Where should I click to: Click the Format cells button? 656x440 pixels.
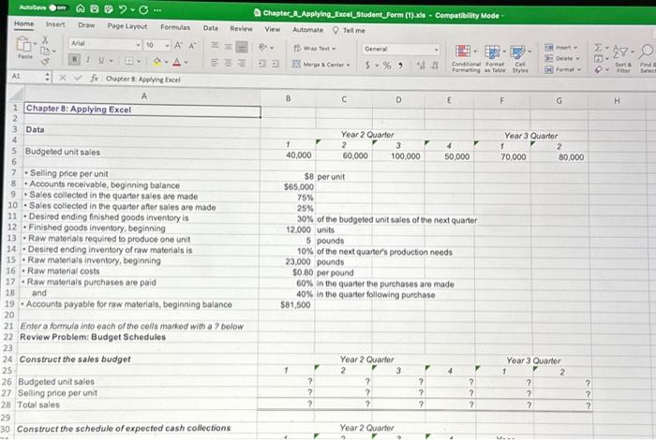[562, 70]
